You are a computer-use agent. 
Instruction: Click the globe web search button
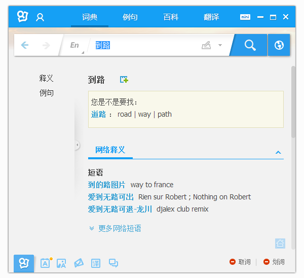[279, 45]
